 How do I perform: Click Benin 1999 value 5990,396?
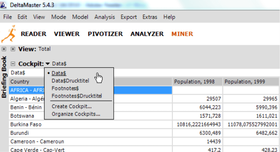267,107
